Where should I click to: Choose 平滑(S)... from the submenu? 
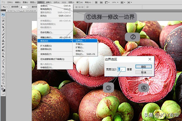coord(85,44)
